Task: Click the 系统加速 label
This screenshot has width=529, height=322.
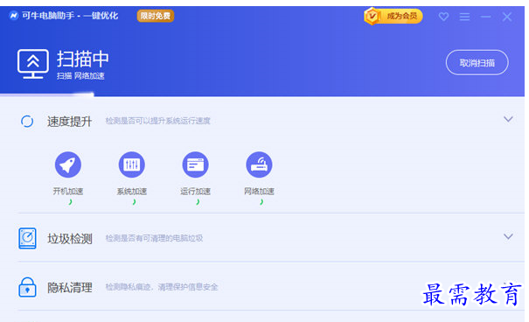Action: coord(131,192)
